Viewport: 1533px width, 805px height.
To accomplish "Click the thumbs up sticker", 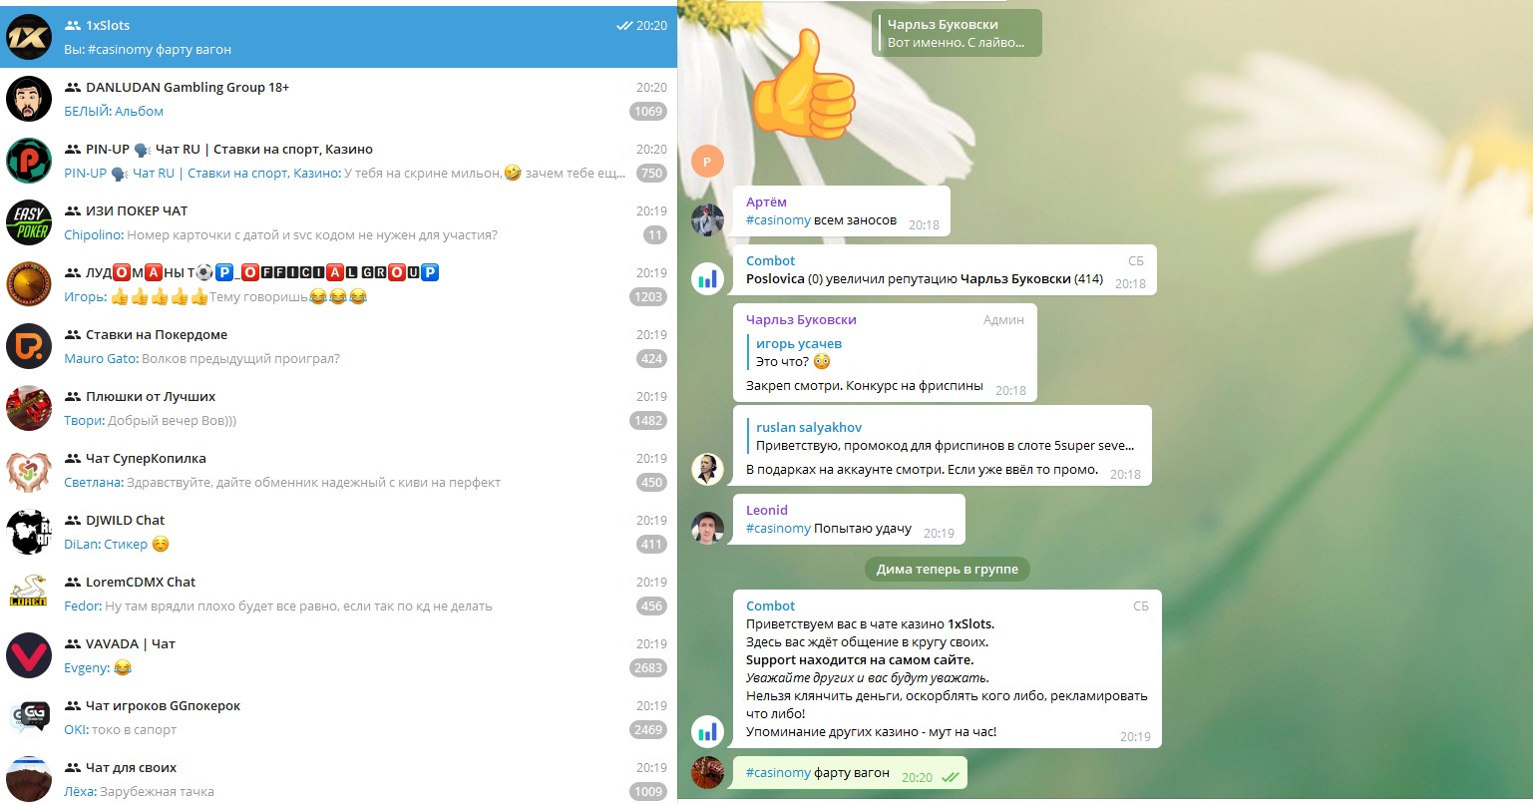I will pyautogui.click(x=804, y=84).
